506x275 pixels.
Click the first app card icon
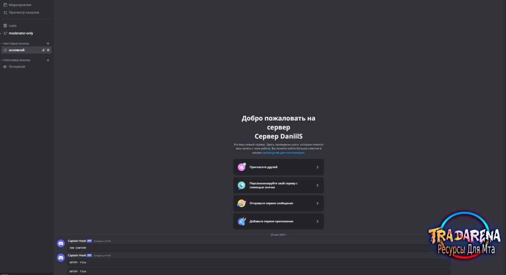pos(242,222)
